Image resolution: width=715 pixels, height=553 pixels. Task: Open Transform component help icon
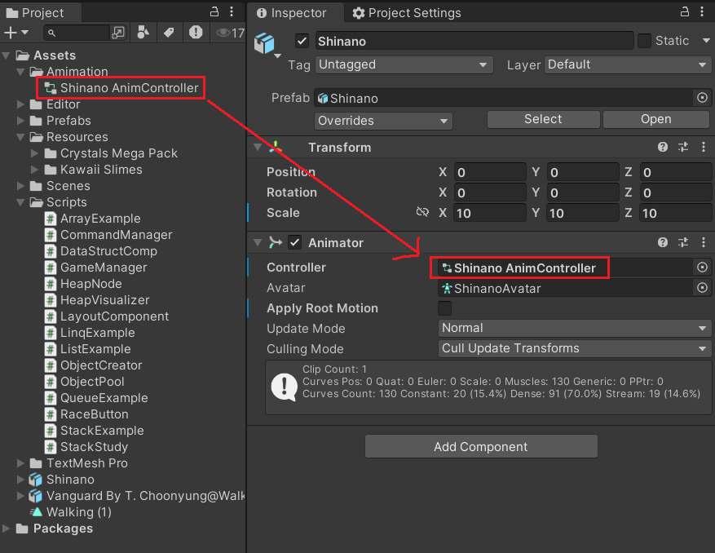tap(663, 147)
